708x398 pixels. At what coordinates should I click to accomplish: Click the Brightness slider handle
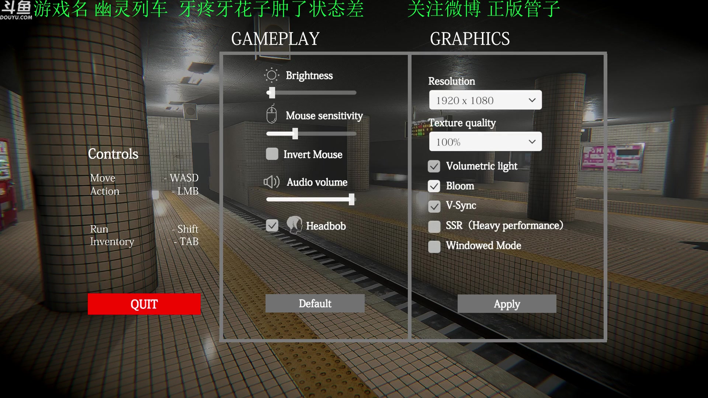point(272,92)
